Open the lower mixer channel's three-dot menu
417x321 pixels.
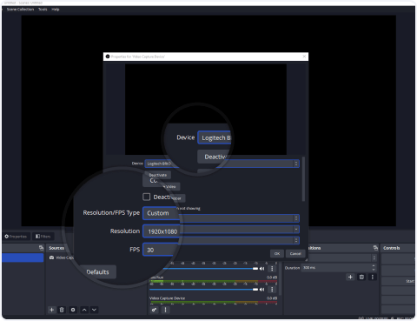coord(272,290)
